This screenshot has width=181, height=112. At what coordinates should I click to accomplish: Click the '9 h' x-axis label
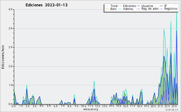pyautogui.click(x=77, y=106)
